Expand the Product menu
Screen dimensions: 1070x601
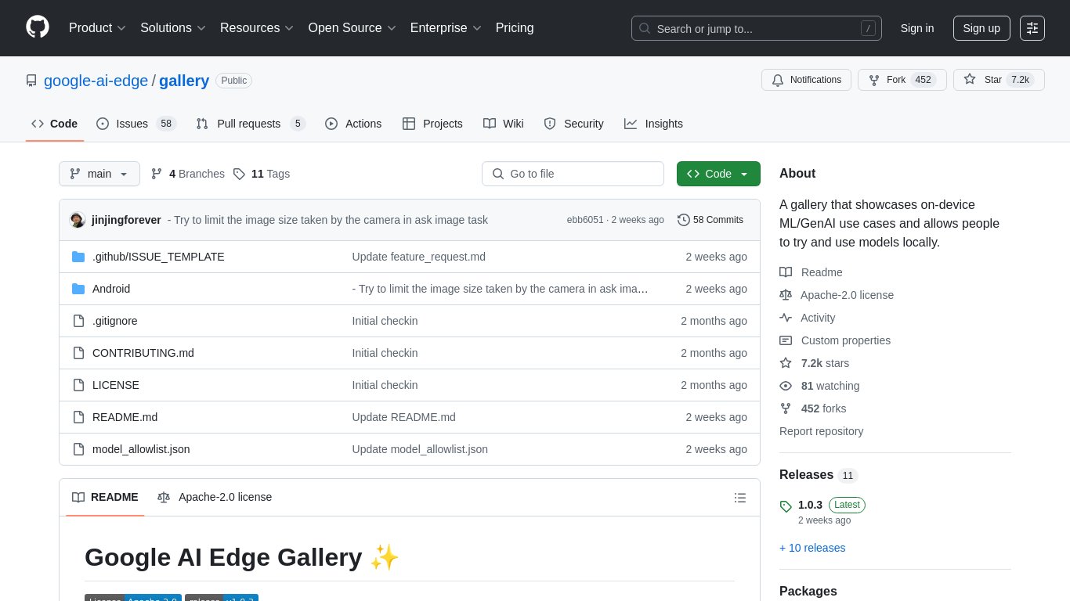tap(97, 28)
